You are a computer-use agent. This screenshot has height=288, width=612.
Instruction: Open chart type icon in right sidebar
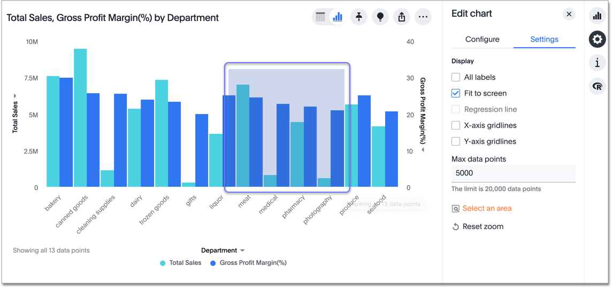point(598,16)
